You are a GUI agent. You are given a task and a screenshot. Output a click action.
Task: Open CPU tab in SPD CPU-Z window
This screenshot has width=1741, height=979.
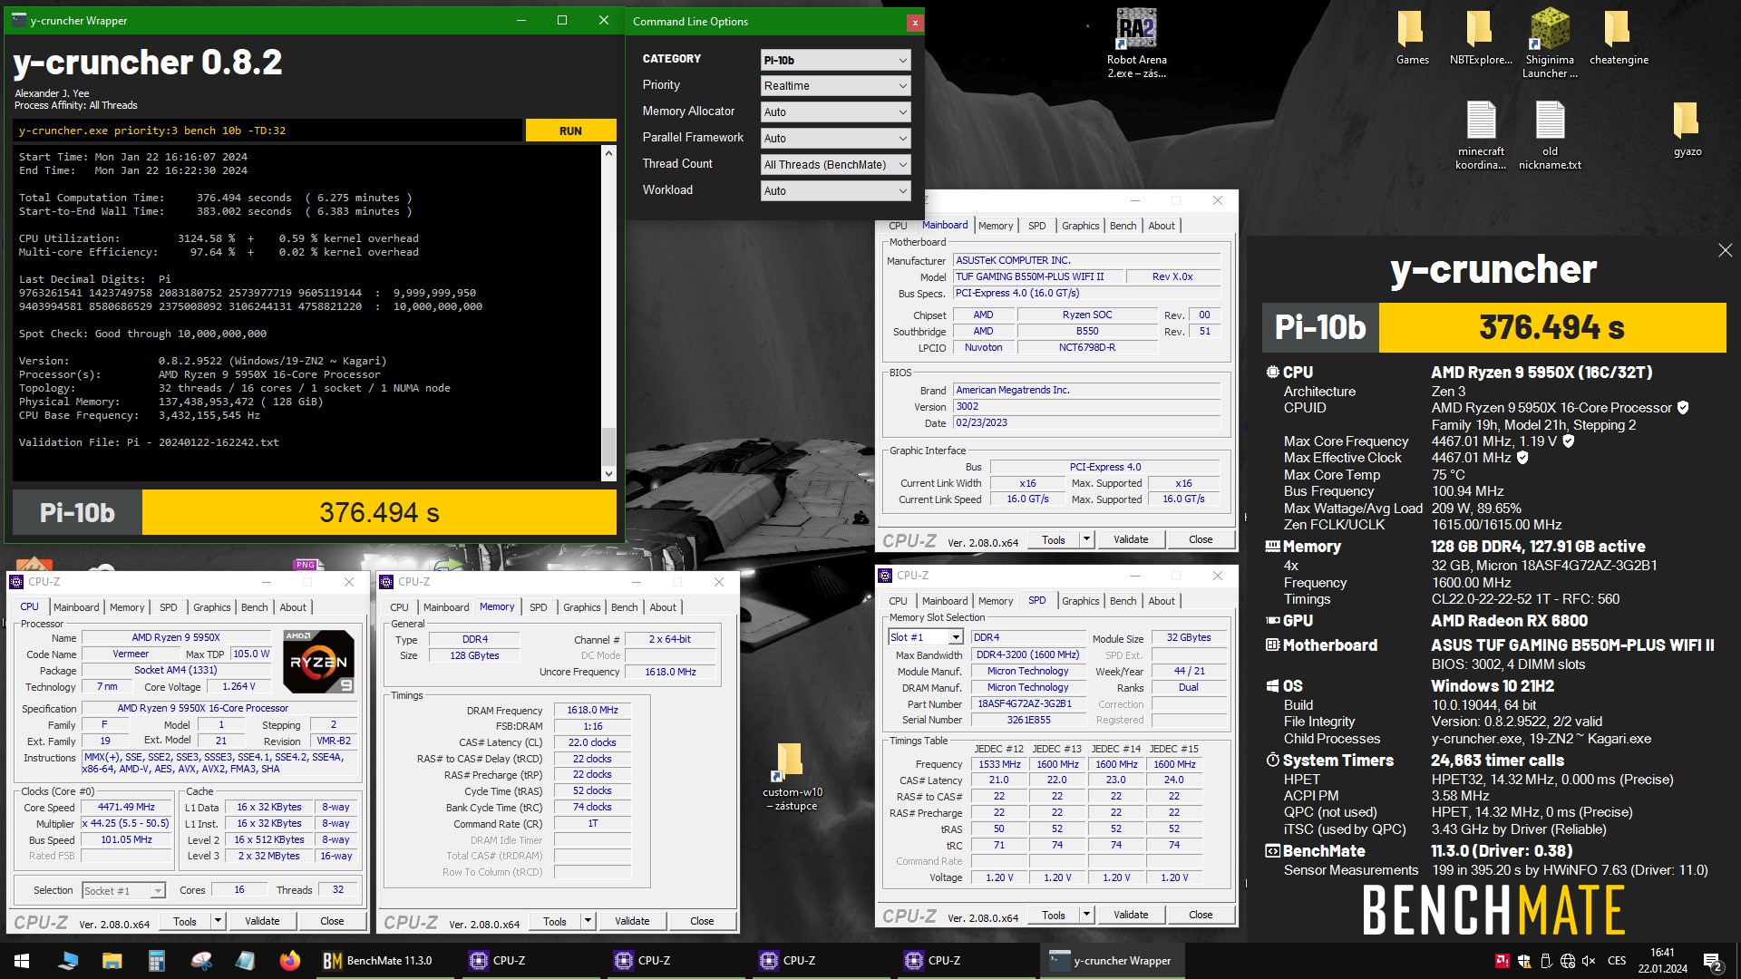[898, 601]
